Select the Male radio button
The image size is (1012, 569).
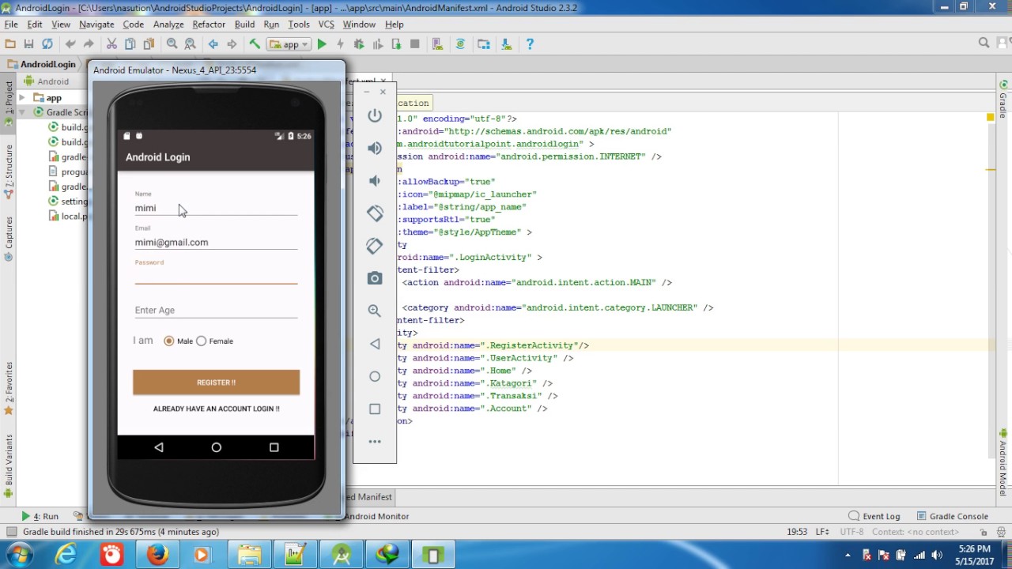point(169,341)
